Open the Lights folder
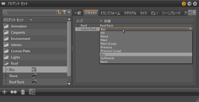Image resolution: width=199 pixels, height=102 pixels. (x=35, y=57)
